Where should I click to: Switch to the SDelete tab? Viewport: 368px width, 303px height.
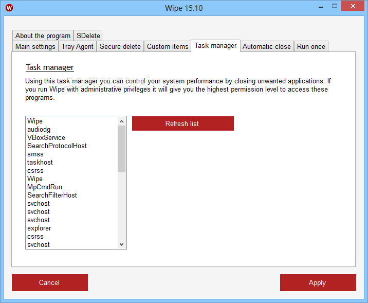click(x=88, y=35)
